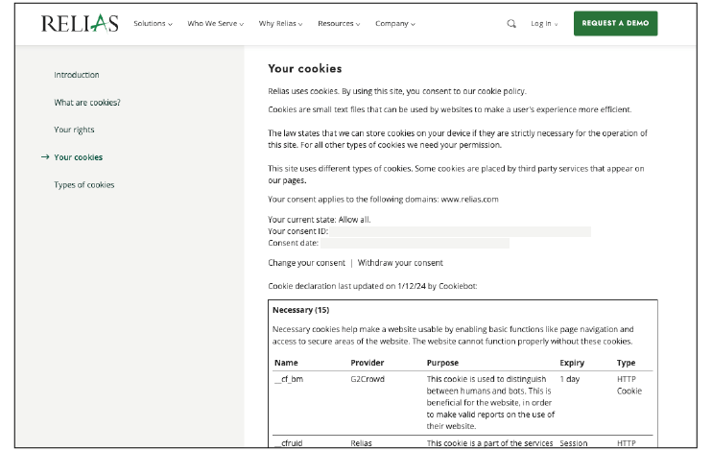Go to Types of cookies section

click(83, 185)
